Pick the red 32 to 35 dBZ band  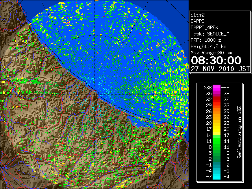click(217, 100)
